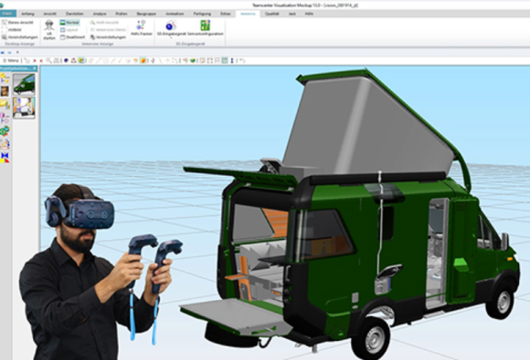The image size is (530, 360).
Task: Click the yellow block sidebar icon
Action: click(x=5, y=104)
